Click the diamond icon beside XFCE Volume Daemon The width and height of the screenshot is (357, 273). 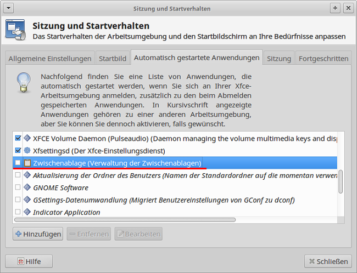click(27, 138)
